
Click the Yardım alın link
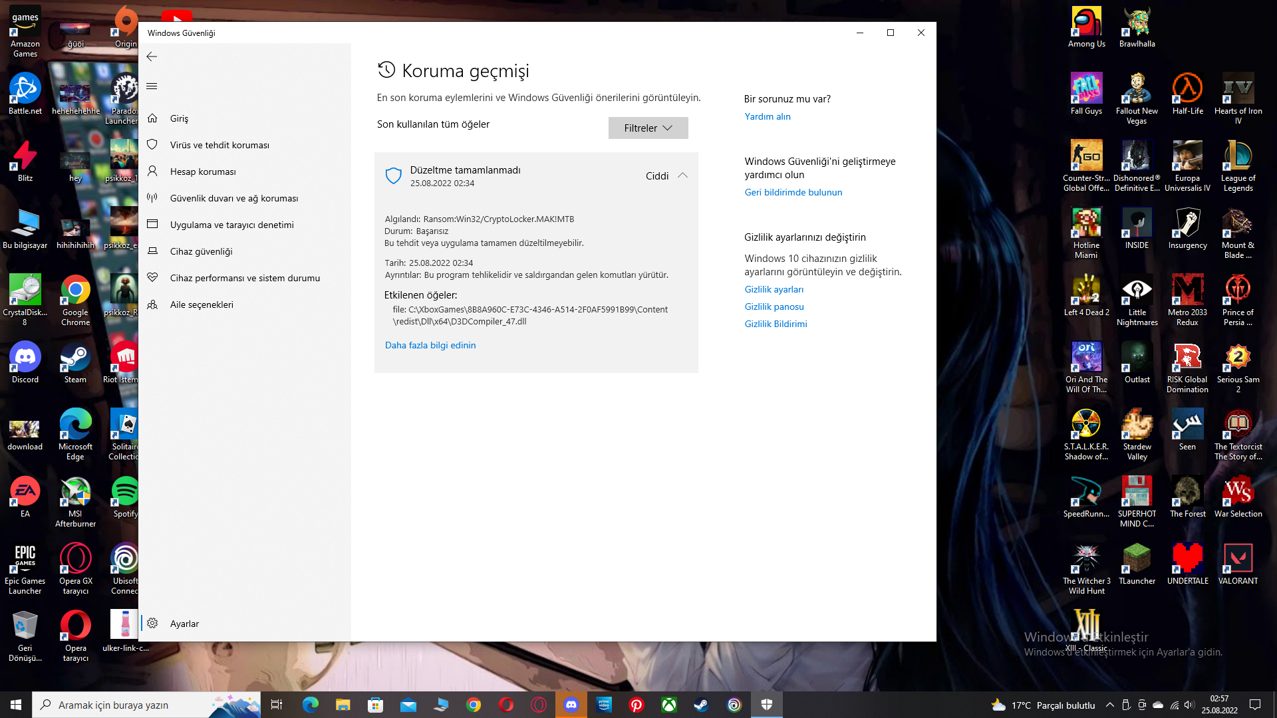tap(768, 116)
